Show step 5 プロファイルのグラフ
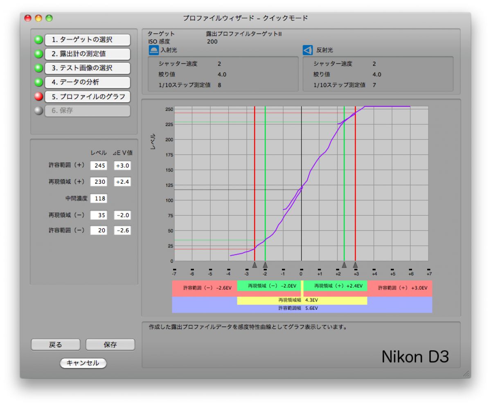 (87, 97)
